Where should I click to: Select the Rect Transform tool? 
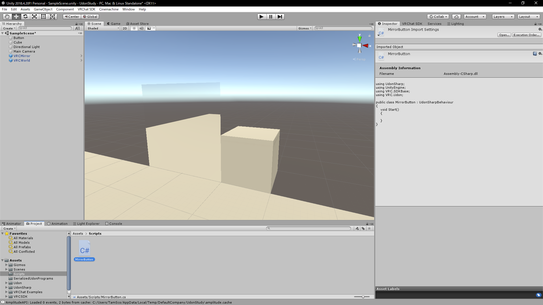[x=43, y=17]
